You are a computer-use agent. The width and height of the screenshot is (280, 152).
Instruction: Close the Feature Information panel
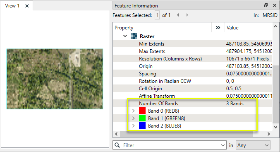[x=275, y=5]
